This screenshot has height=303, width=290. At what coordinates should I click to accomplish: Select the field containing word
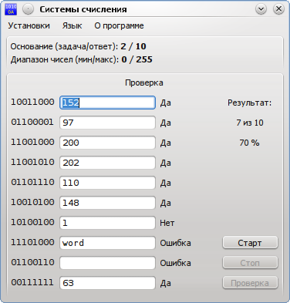point(107,243)
